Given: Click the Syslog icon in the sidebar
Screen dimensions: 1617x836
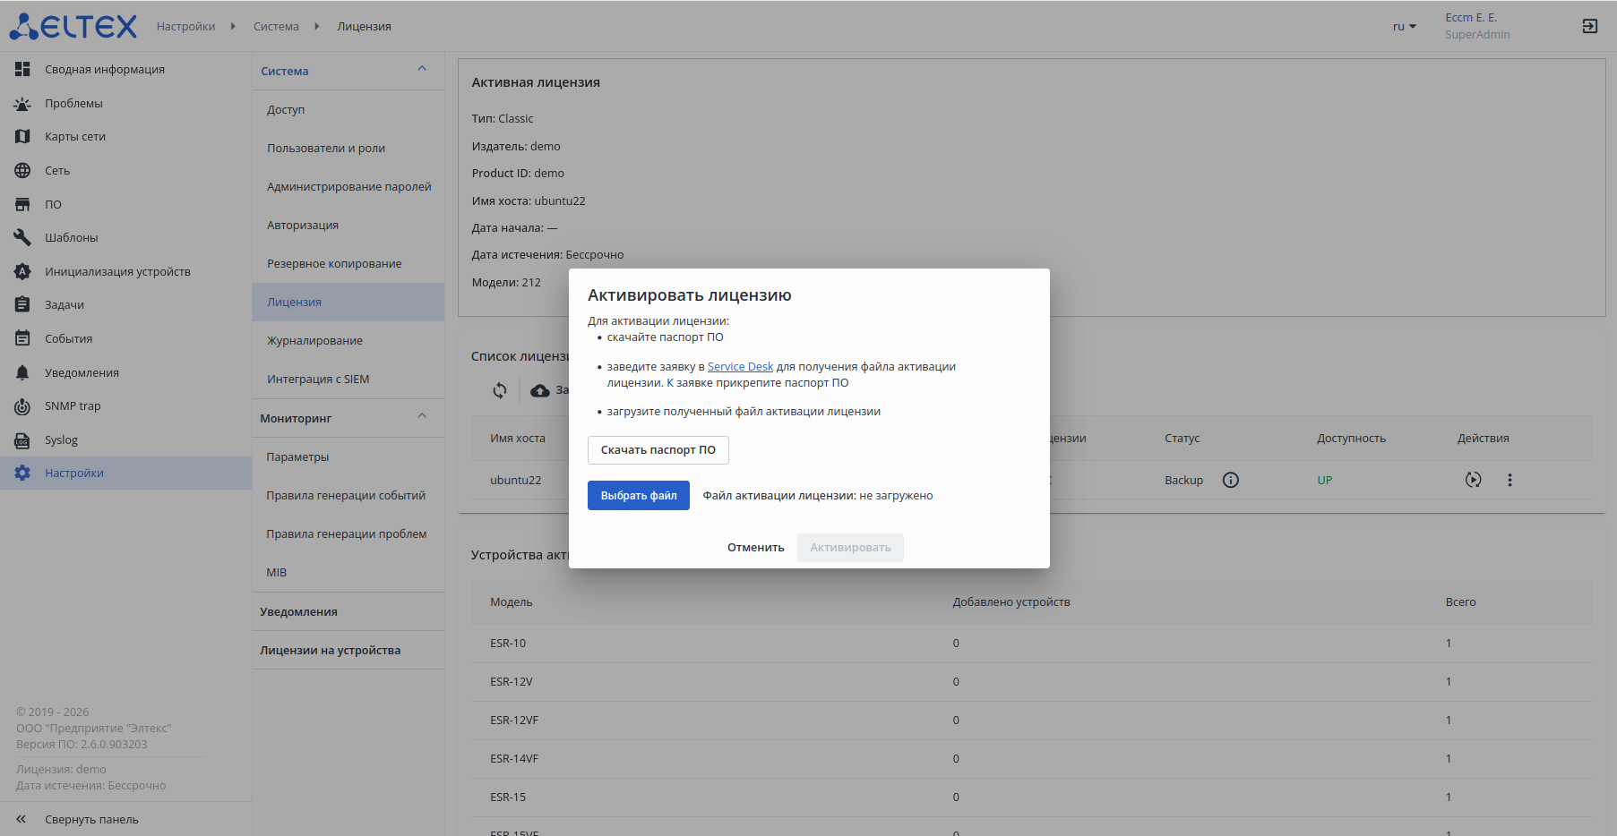Looking at the screenshot, I should tap(22, 440).
